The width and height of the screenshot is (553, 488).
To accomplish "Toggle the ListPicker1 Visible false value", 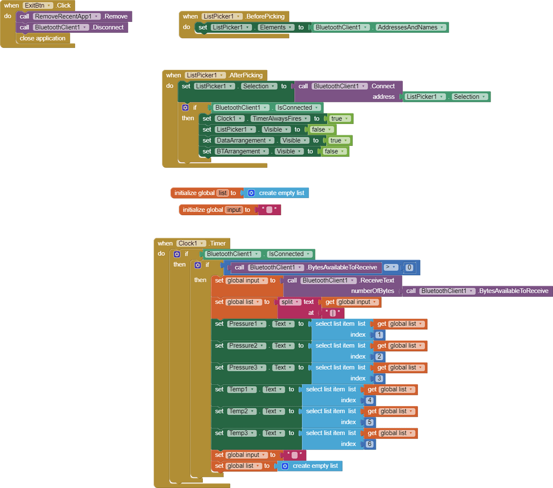I will click(320, 129).
